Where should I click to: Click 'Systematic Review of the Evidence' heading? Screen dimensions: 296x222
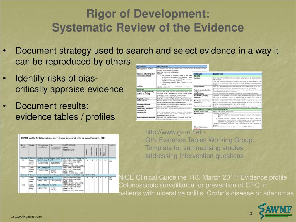coord(148,27)
